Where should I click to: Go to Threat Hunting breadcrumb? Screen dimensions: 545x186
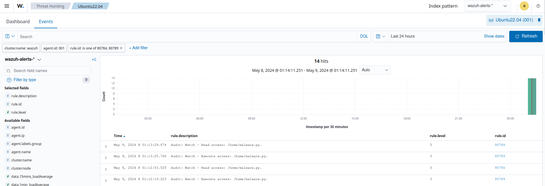50,6
